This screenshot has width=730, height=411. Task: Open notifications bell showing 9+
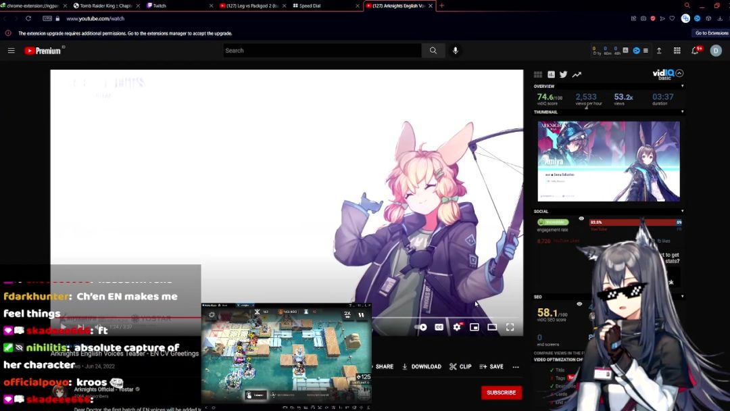pyautogui.click(x=695, y=51)
